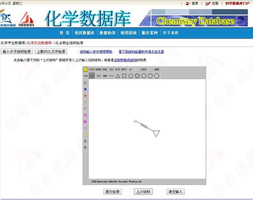
Task: Select the oxygen O atom button
Action: pos(85,96)
